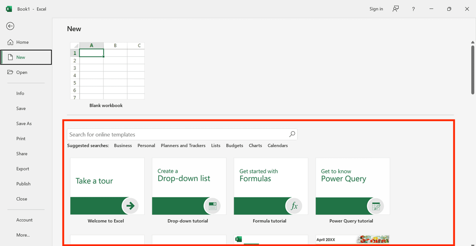Click the table icon on Power Query card
Image resolution: width=476 pixels, height=246 pixels.
pos(376,206)
